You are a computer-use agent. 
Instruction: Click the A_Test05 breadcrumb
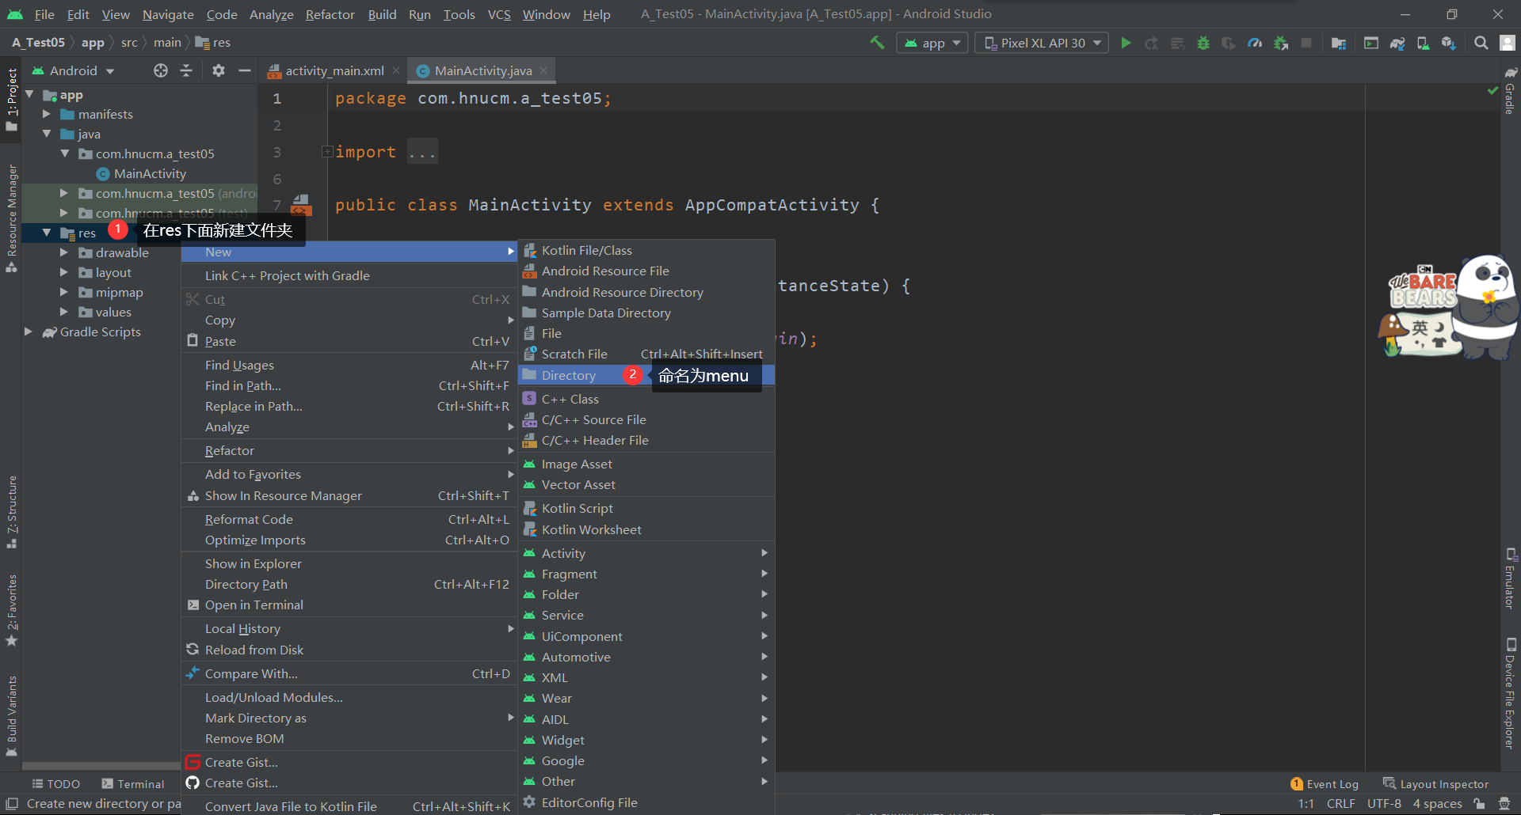coord(38,43)
